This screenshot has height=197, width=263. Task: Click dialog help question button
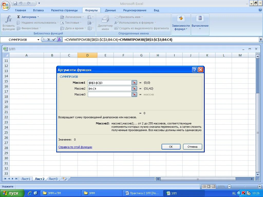195,70
